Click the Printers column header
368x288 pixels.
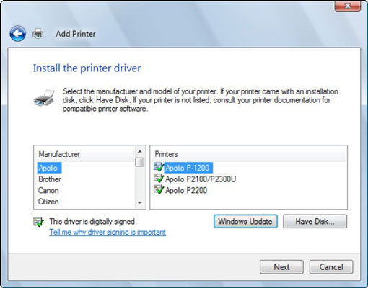249,154
